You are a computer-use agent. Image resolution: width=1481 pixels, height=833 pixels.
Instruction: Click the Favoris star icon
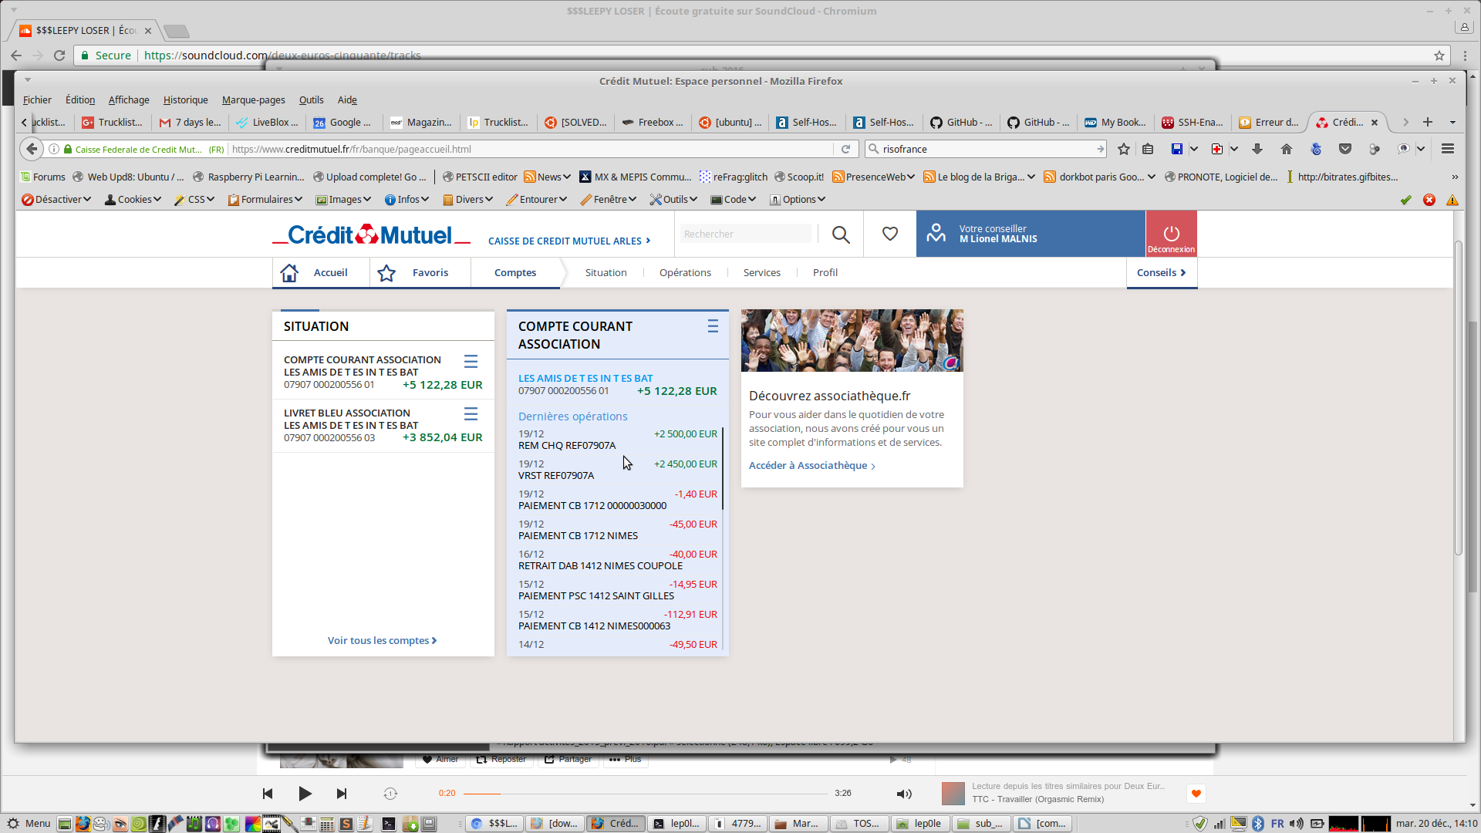point(386,273)
